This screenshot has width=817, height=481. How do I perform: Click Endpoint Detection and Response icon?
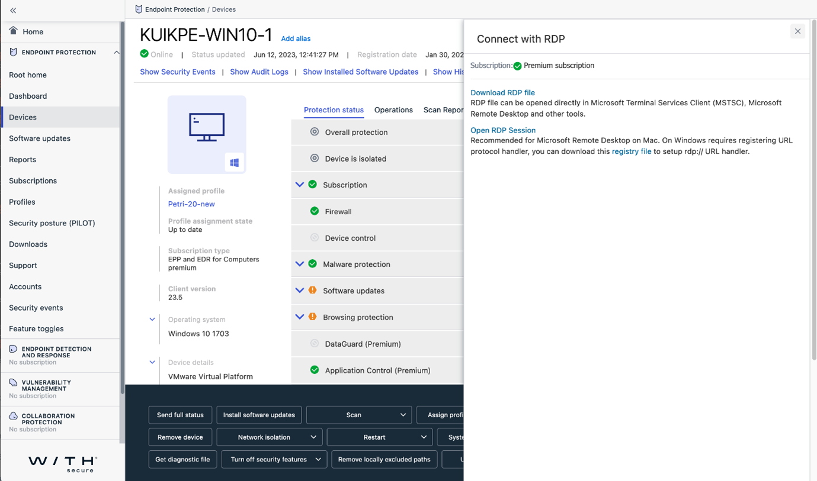pos(13,349)
